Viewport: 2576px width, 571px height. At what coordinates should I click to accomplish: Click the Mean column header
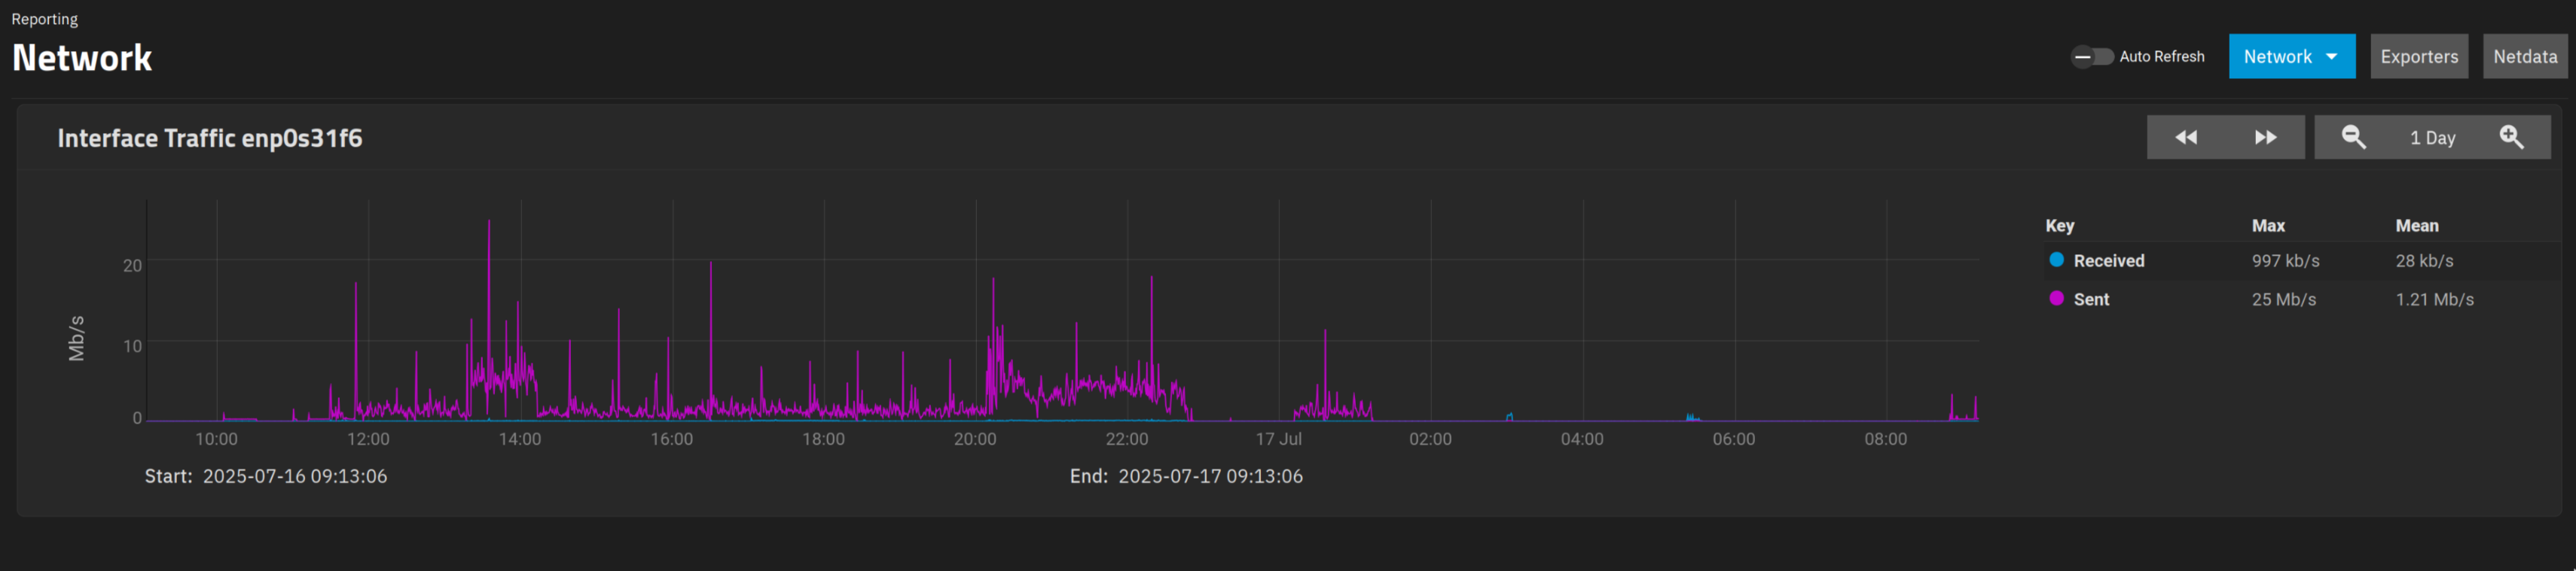tap(2416, 226)
